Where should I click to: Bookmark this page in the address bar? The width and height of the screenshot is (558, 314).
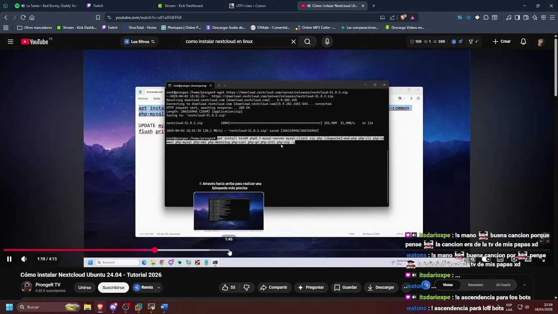tap(98, 17)
